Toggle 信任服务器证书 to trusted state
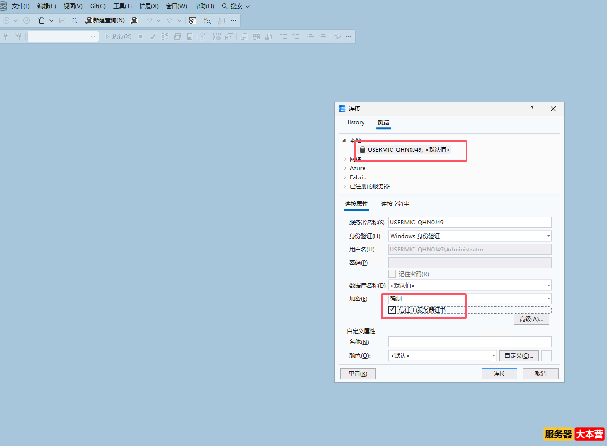The image size is (607, 446). (x=392, y=309)
